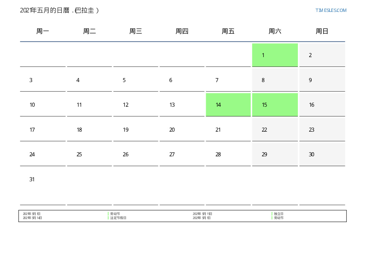Screen dimensions: 365x258
Task: Select May 10 in the calendar
Action: (32, 105)
